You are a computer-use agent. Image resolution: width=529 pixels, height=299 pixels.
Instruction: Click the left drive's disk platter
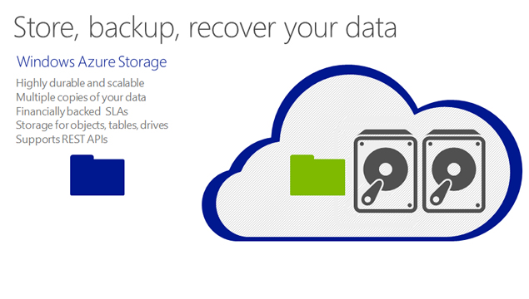[x=386, y=168]
